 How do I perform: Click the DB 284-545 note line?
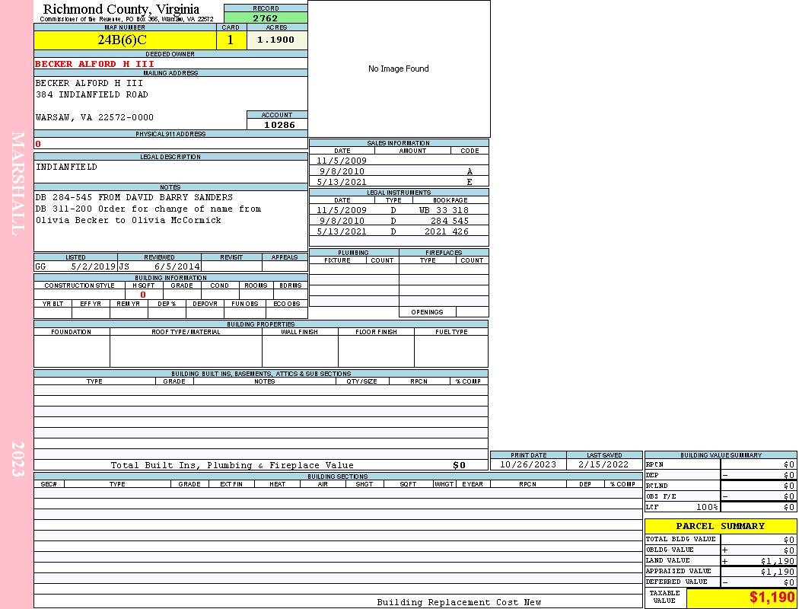pyautogui.click(x=134, y=197)
